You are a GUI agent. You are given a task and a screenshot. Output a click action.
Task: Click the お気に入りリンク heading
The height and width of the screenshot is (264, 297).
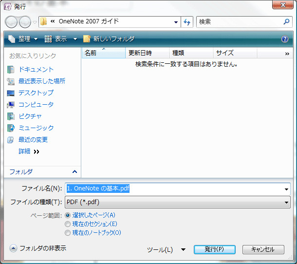(33, 56)
